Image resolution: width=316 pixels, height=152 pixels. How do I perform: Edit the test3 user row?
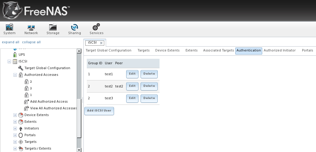tap(132, 99)
